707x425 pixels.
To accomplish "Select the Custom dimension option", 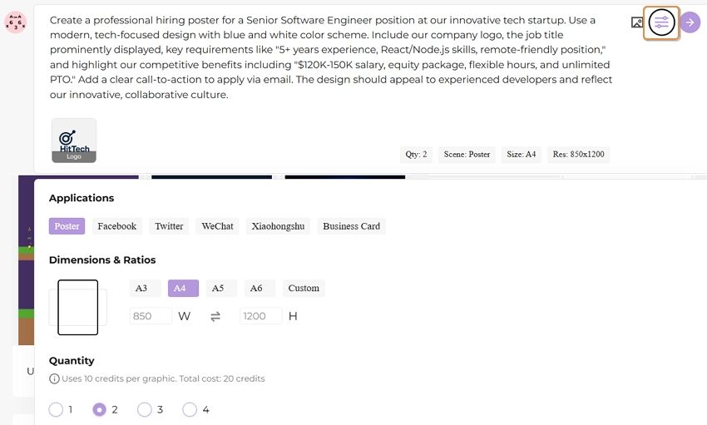I will (304, 288).
